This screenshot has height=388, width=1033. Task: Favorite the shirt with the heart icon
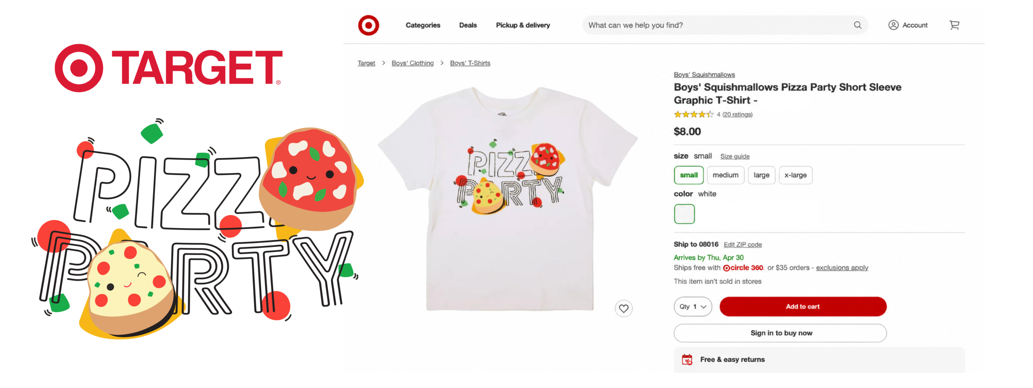(623, 309)
